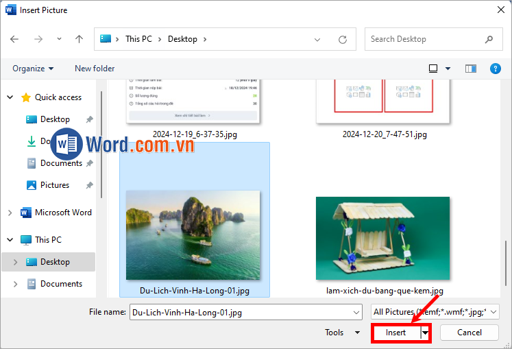Click the search magnifier icon

coord(489,40)
